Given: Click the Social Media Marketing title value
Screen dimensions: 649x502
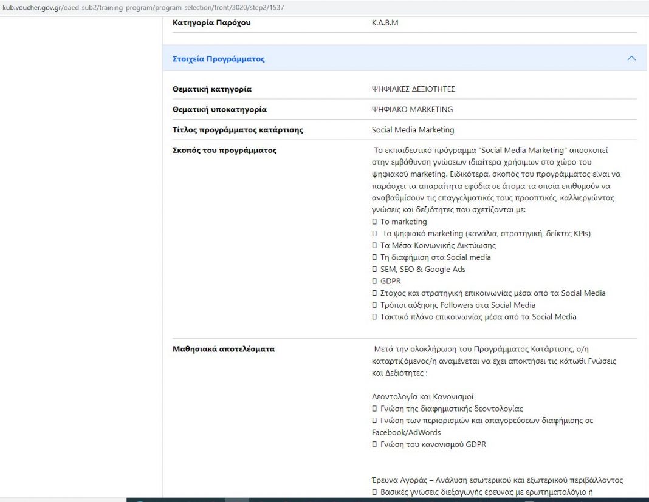Looking at the screenshot, I should tap(413, 130).
